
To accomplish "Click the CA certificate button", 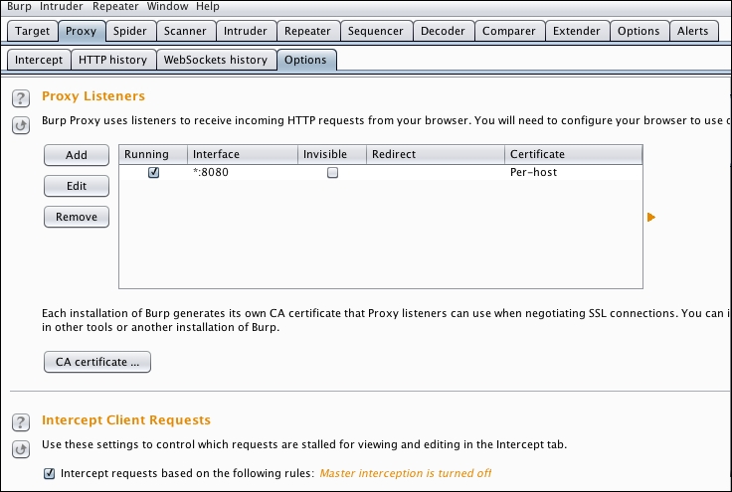I will point(97,362).
